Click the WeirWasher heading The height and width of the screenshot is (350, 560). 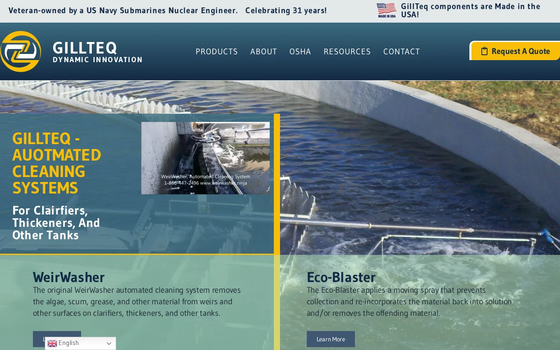[x=69, y=277]
